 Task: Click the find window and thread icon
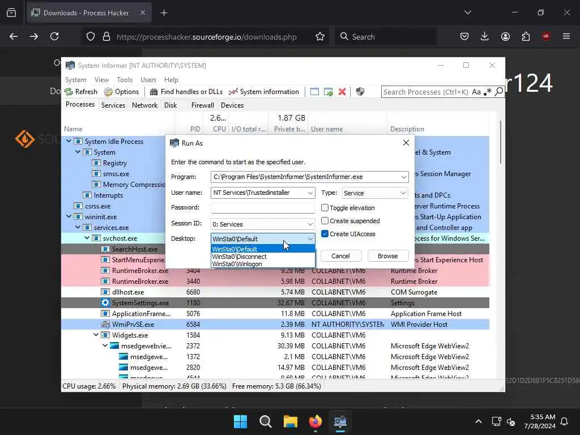328,92
